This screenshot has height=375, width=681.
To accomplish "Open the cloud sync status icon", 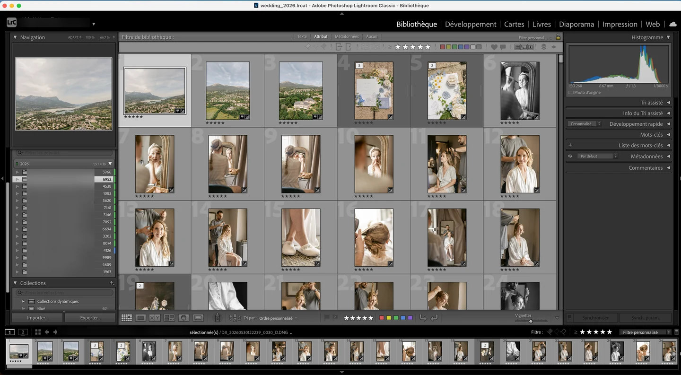I will pos(672,24).
